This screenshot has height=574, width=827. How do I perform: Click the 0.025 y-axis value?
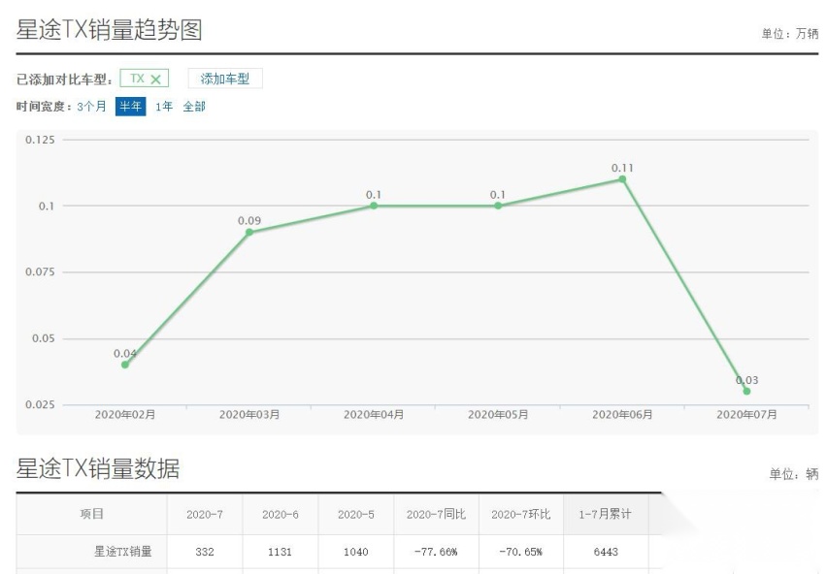coord(40,405)
